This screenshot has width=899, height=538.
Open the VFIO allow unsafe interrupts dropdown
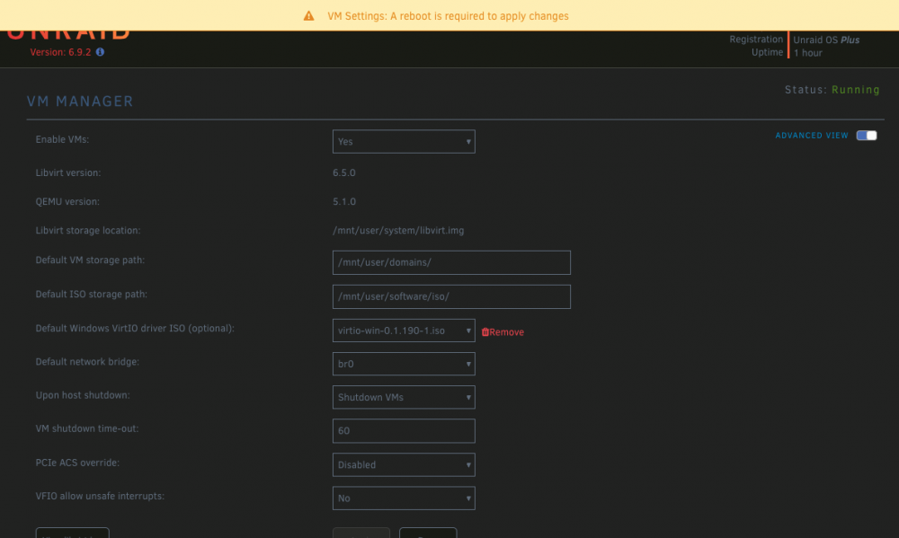[404, 498]
